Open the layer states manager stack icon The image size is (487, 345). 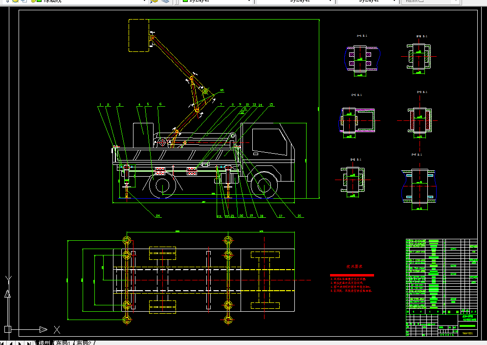tap(166, 1)
